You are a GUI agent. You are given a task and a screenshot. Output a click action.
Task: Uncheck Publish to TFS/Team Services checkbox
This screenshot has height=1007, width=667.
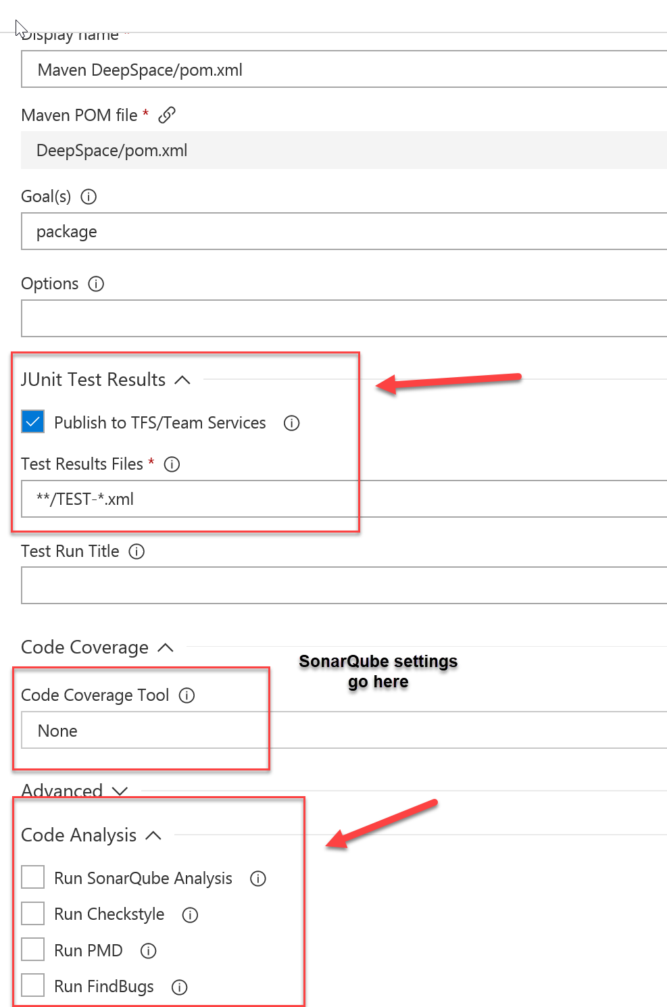tap(33, 422)
